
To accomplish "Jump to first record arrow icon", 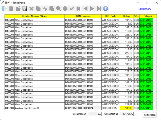I will click(79, 9).
